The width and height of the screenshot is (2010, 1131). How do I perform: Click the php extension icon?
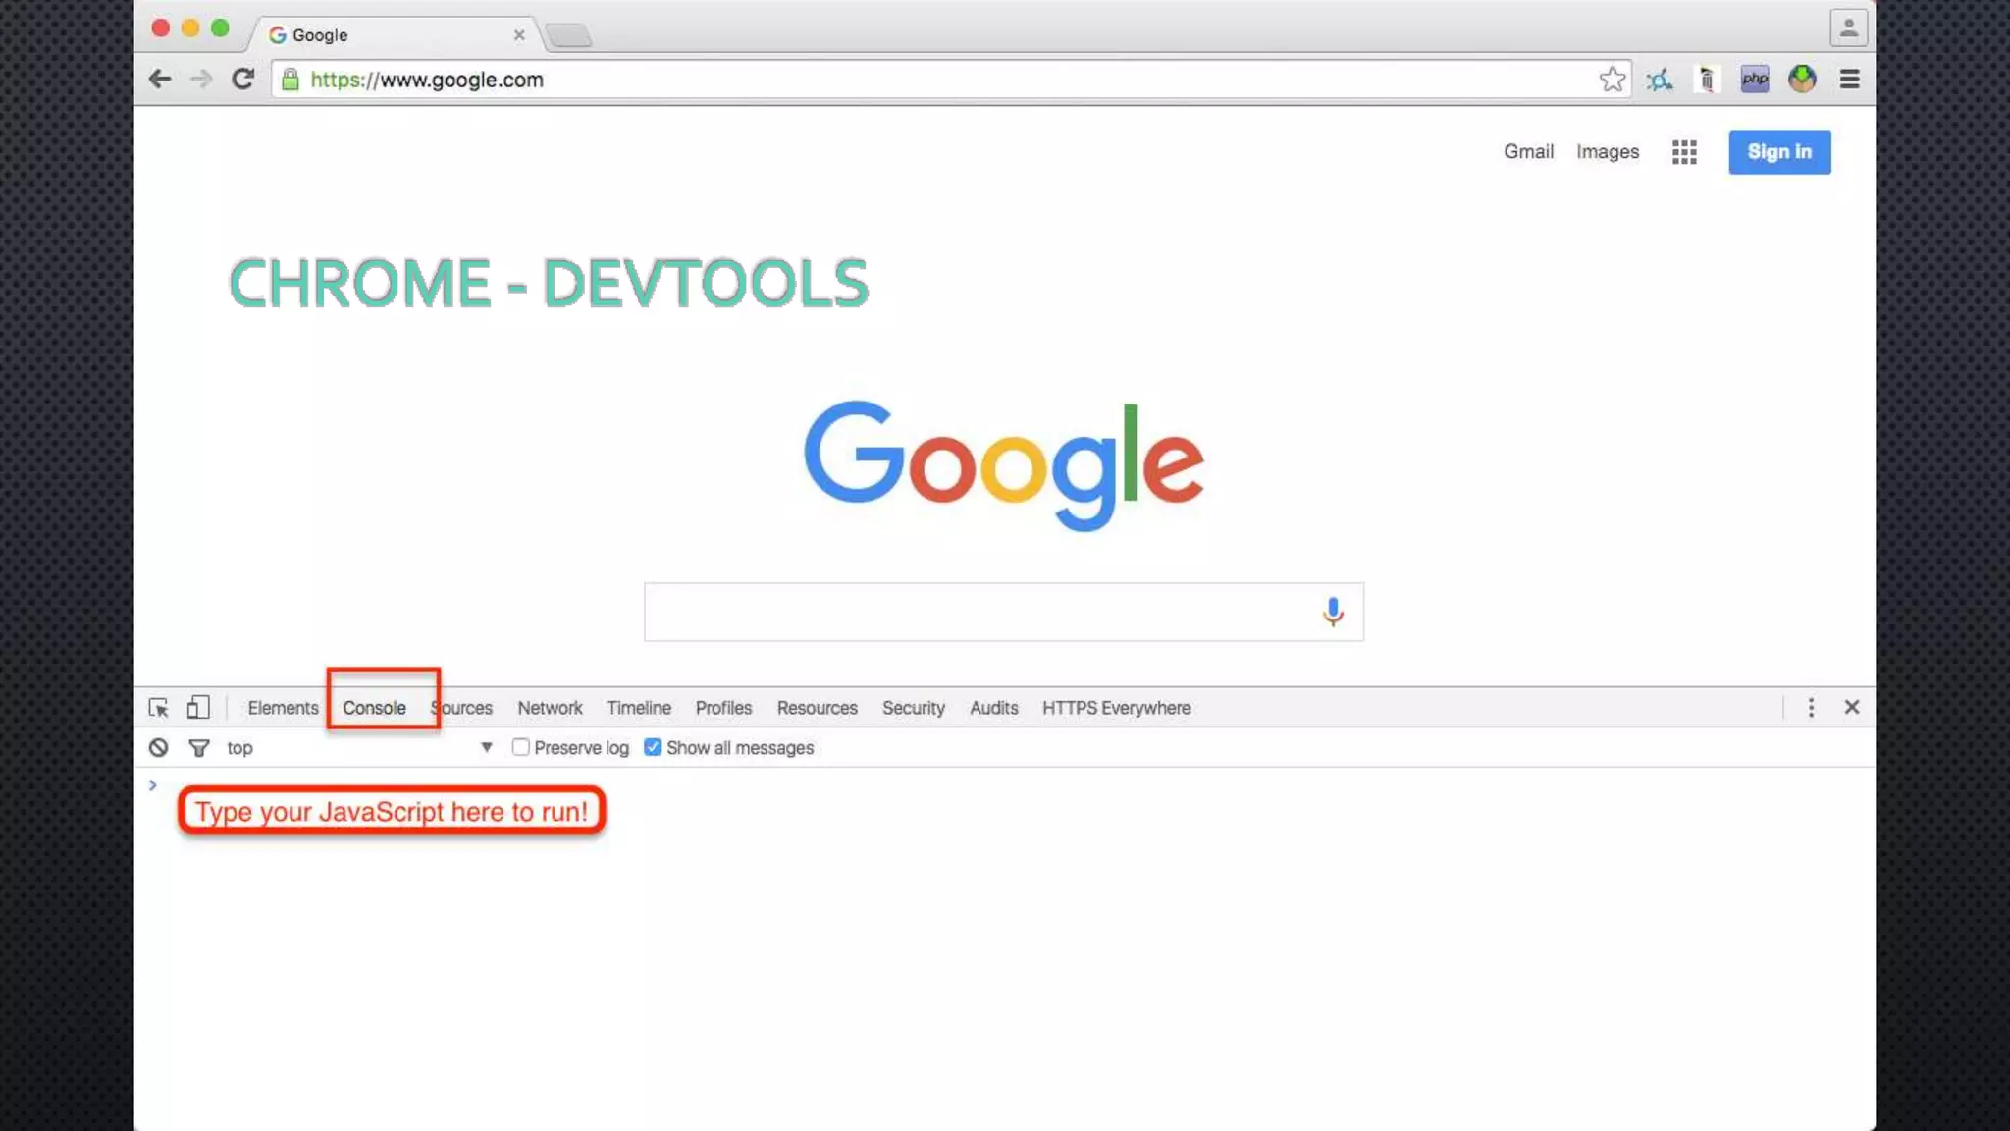tap(1755, 80)
